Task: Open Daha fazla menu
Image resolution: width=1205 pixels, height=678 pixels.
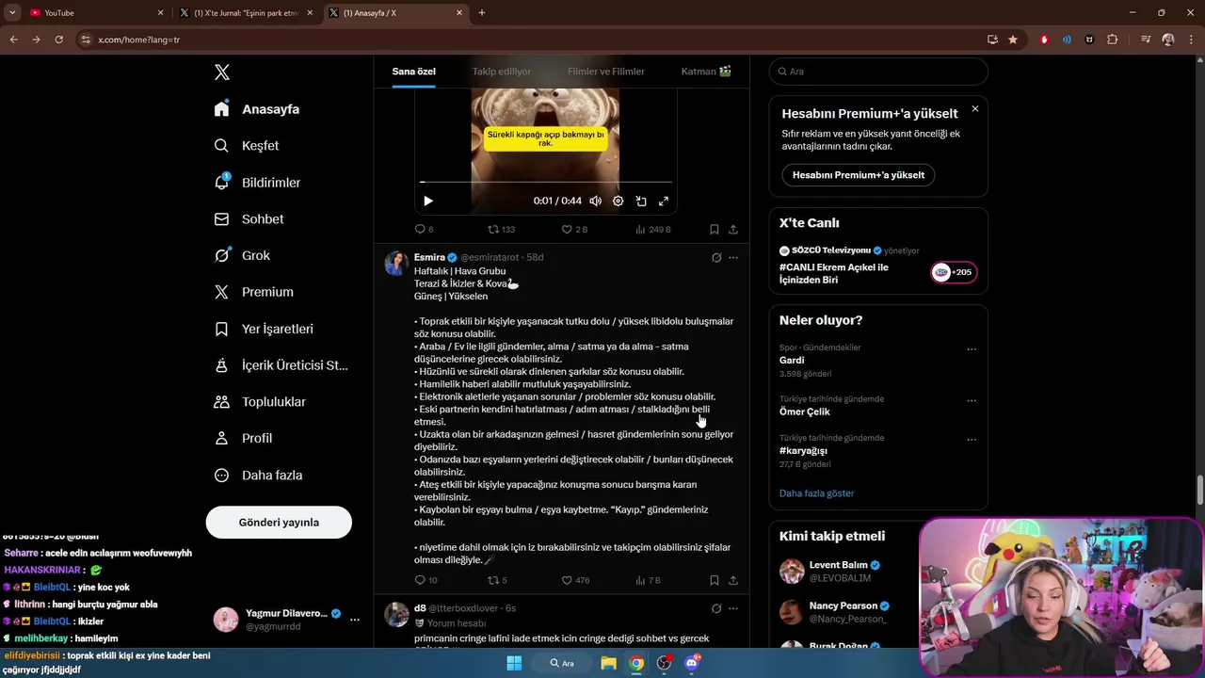Action: [258, 476]
